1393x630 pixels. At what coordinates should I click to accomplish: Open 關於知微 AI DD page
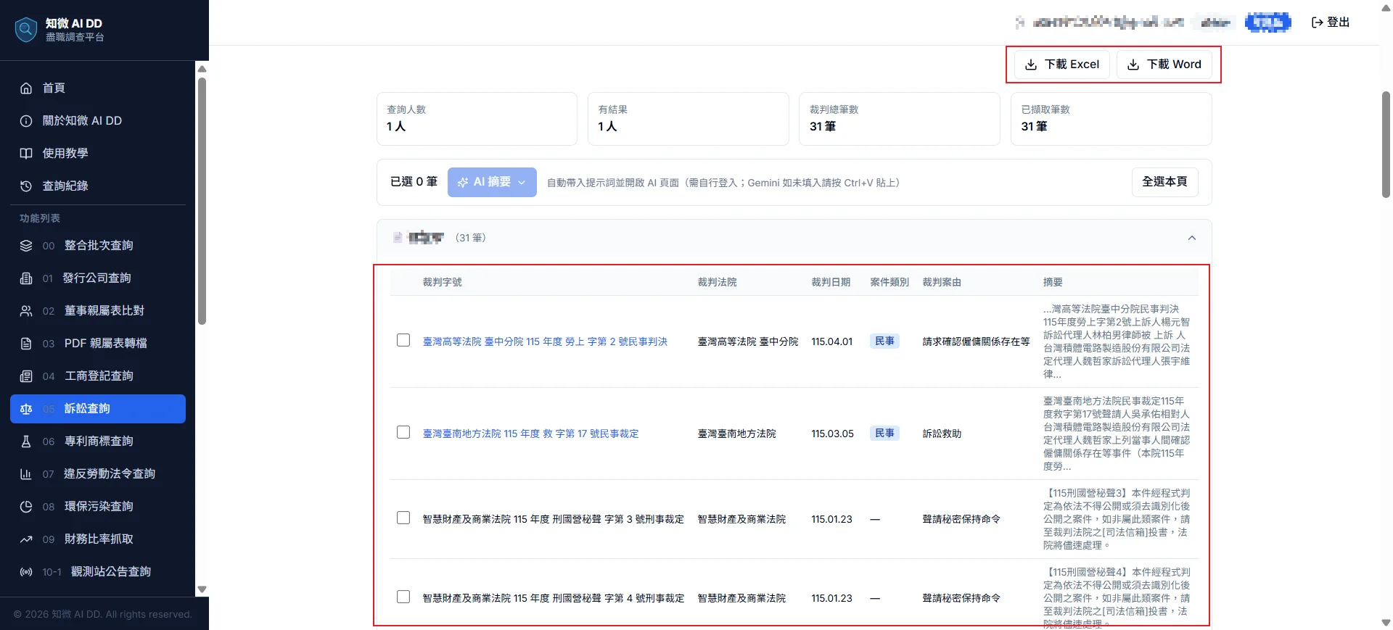click(98, 121)
